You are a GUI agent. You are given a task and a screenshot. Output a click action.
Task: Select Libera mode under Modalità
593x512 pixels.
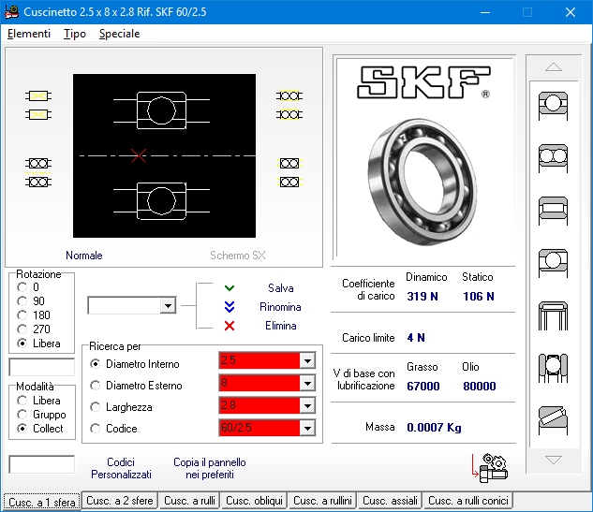[x=38, y=401]
